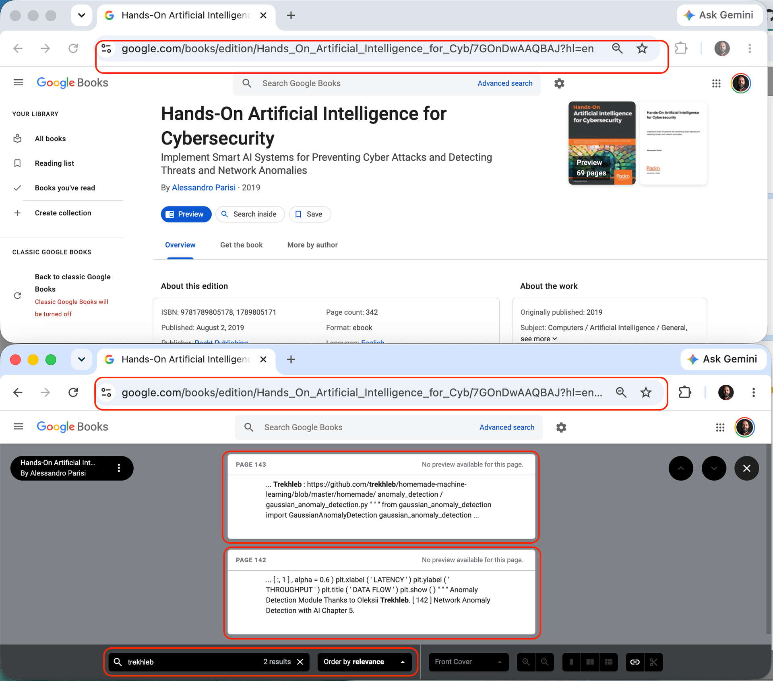Click 'Search inside' in the overview window
The height and width of the screenshot is (681, 773).
tap(250, 214)
